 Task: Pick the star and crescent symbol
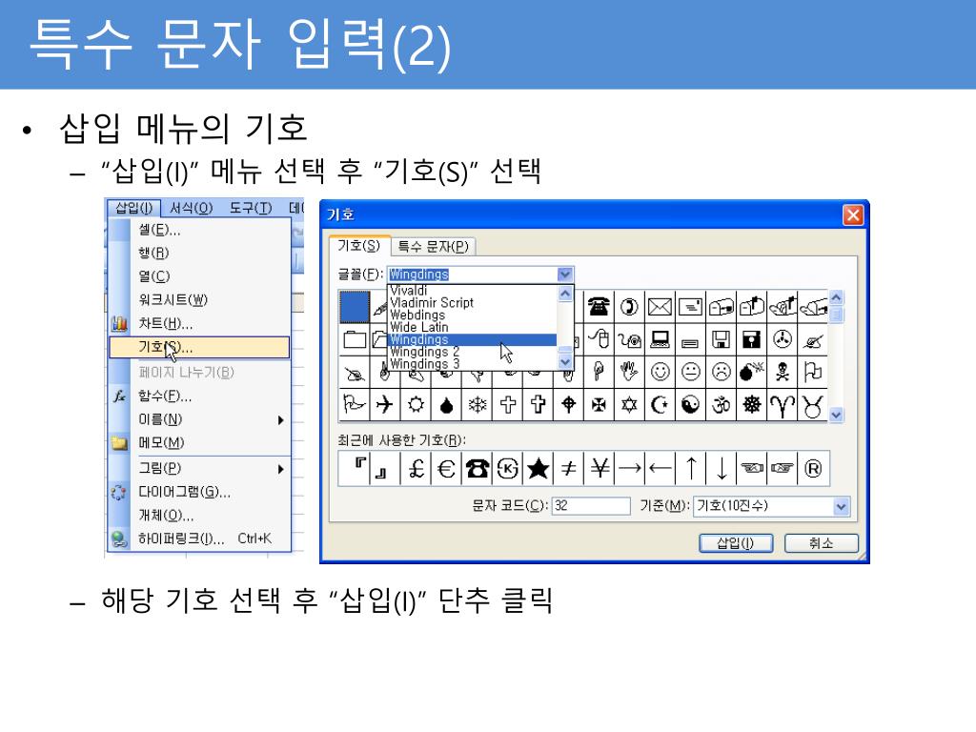point(660,405)
